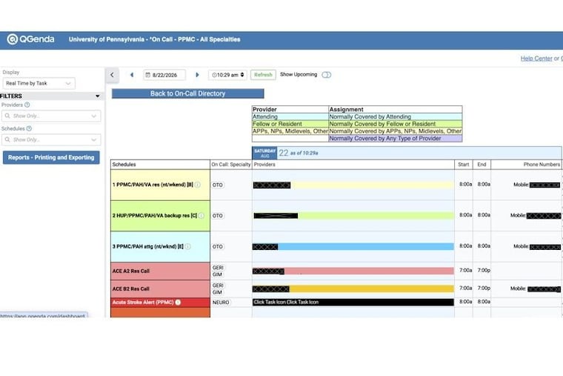Collapse the FILTERS section arrow

(x=97, y=96)
